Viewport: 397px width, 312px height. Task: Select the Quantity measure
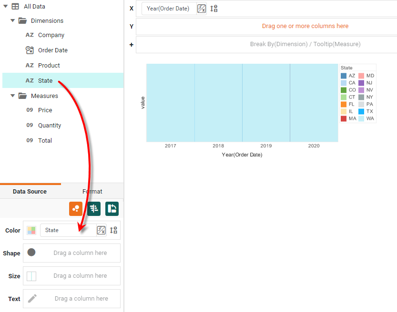click(50, 126)
